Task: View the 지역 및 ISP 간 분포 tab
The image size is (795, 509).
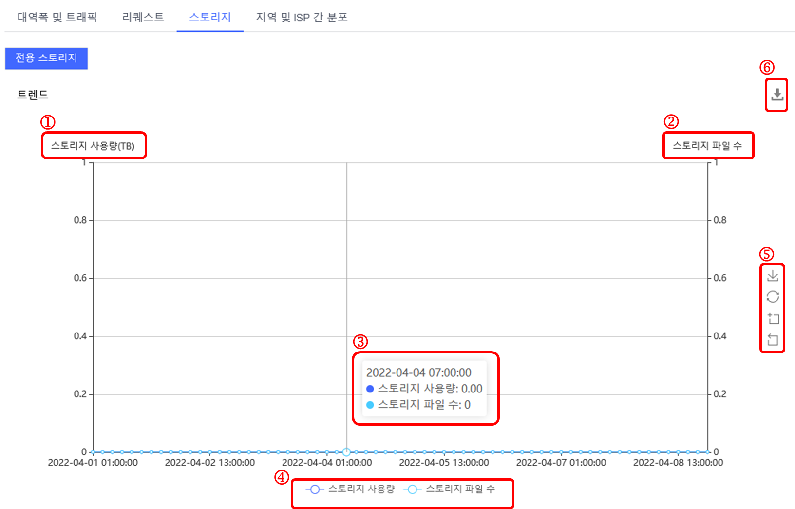Action: (x=301, y=16)
